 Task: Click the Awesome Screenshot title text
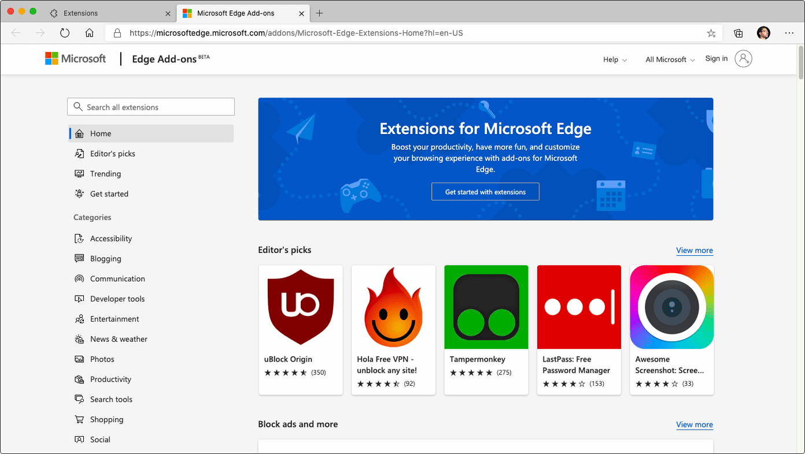(x=670, y=365)
